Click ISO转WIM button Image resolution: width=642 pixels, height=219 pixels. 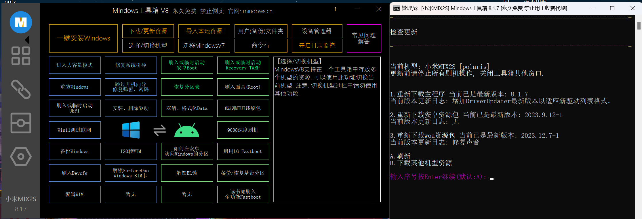click(131, 151)
